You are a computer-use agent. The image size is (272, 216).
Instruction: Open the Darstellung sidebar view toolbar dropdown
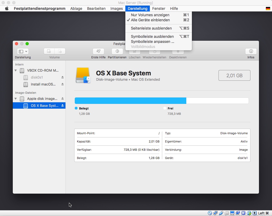click(23, 51)
